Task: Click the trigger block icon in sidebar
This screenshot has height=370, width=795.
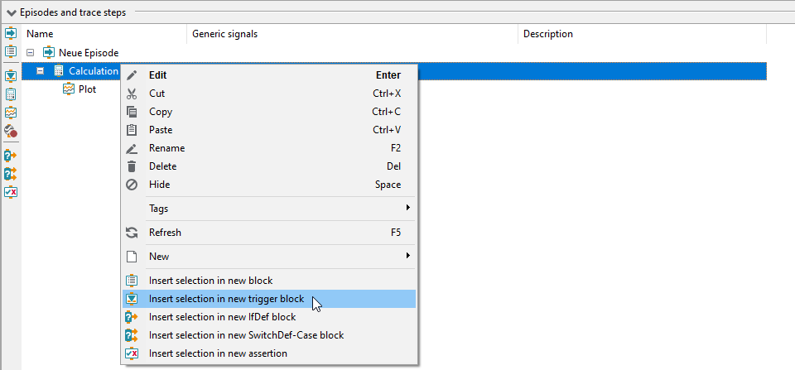Action: point(11,76)
